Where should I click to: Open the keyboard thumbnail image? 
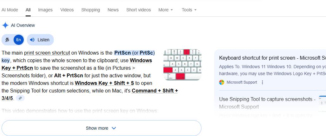coord(182,65)
